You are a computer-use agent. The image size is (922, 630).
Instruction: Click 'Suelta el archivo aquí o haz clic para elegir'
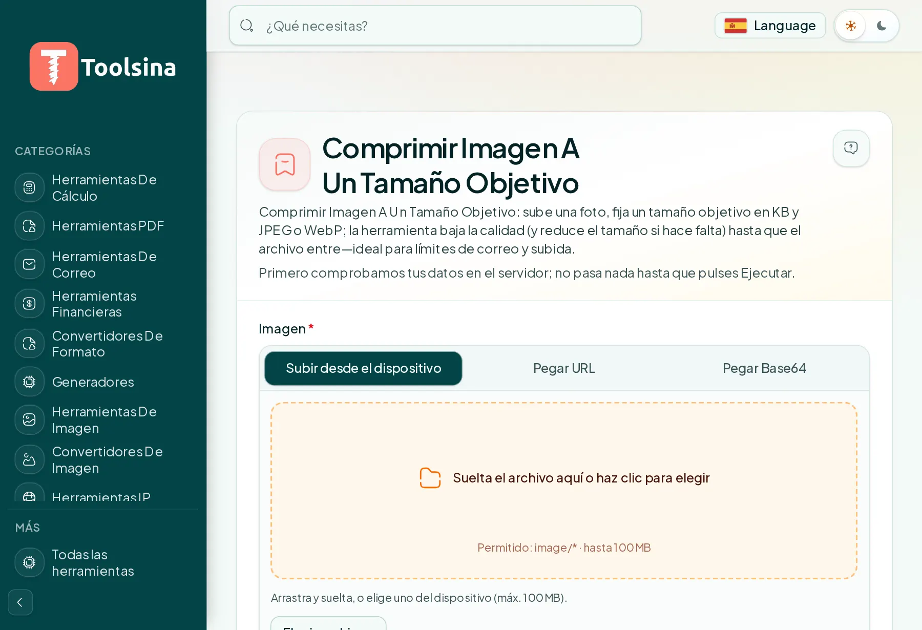coord(581,478)
